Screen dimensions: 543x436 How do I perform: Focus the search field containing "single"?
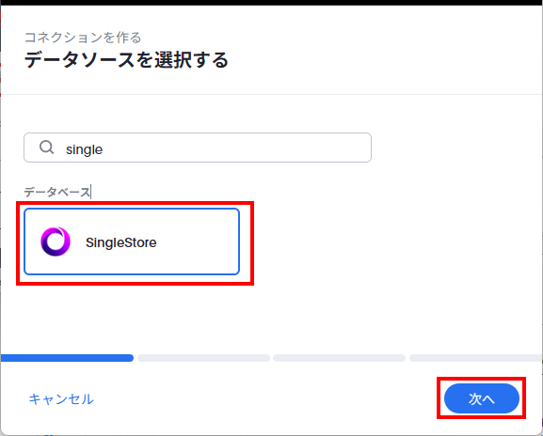(x=198, y=148)
